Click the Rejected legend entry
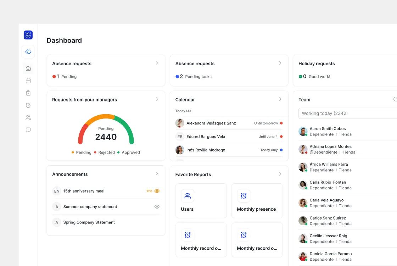This screenshot has height=266, width=397. 104,153
